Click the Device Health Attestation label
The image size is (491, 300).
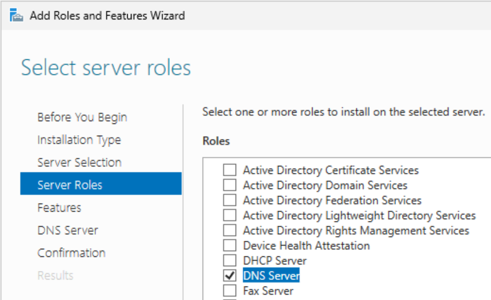tap(306, 246)
